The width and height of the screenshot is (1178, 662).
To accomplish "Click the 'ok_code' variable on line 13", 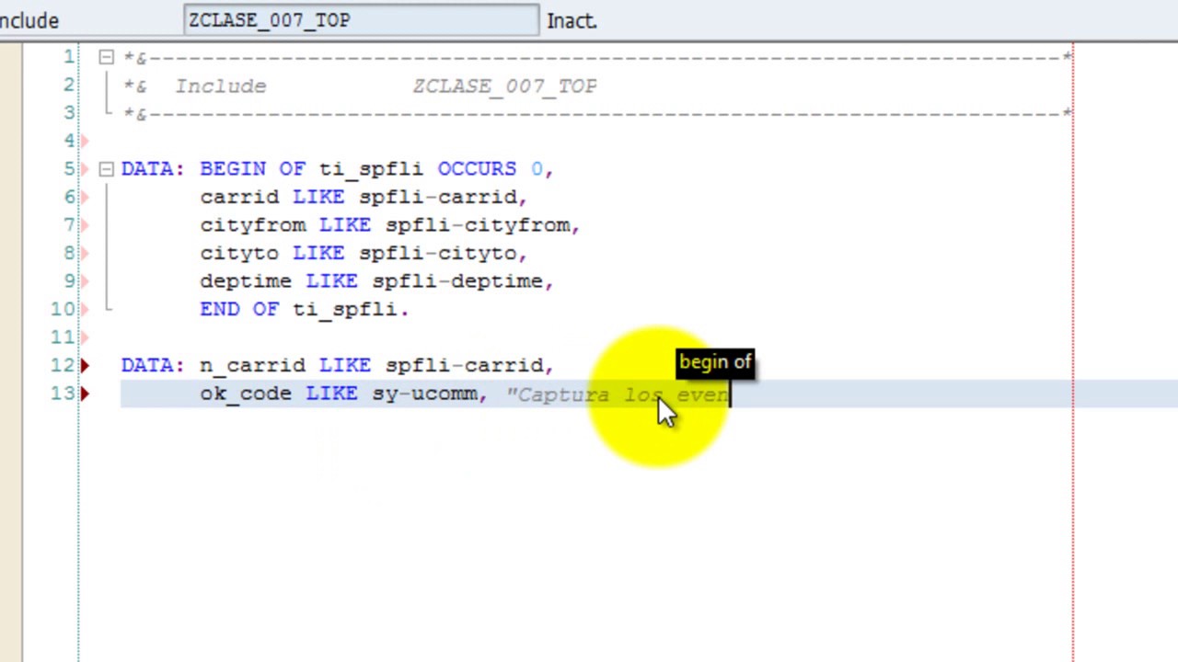I will [246, 394].
